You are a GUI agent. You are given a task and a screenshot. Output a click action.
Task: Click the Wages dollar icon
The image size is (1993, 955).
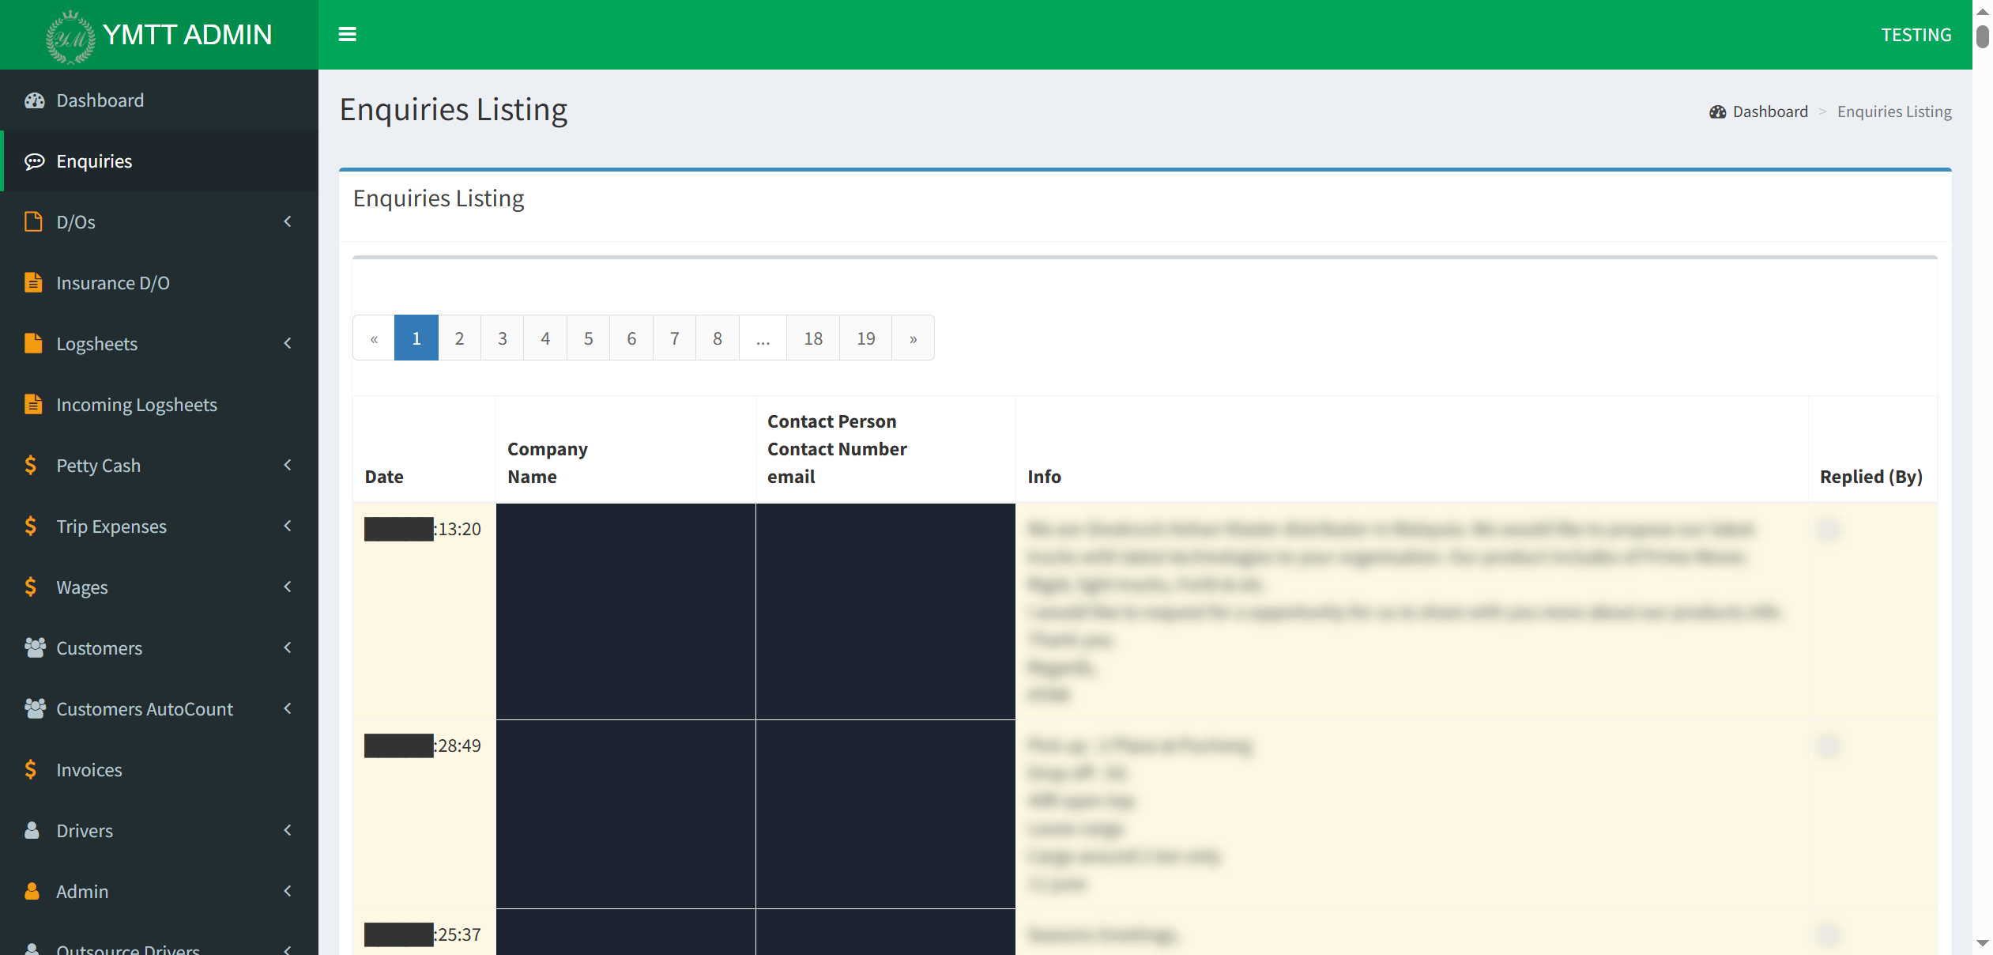pyautogui.click(x=31, y=587)
